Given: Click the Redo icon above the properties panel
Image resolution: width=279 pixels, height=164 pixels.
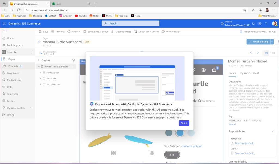Looking at the screenshot, I should [x=258, y=53].
